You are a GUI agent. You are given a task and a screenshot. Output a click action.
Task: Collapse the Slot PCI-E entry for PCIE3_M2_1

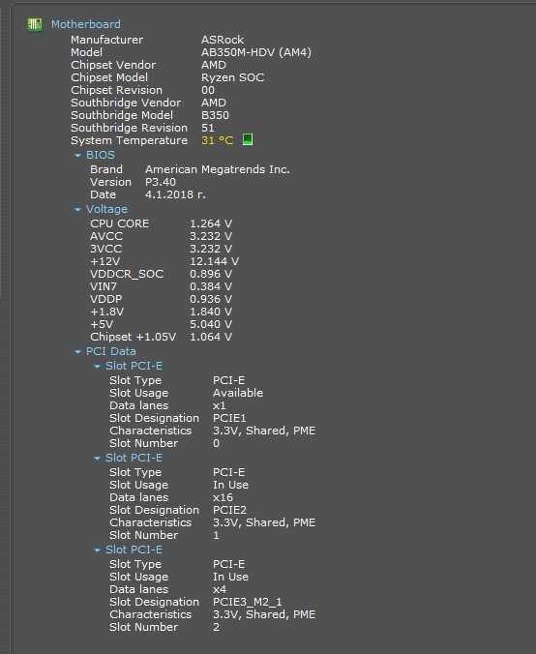(x=97, y=550)
